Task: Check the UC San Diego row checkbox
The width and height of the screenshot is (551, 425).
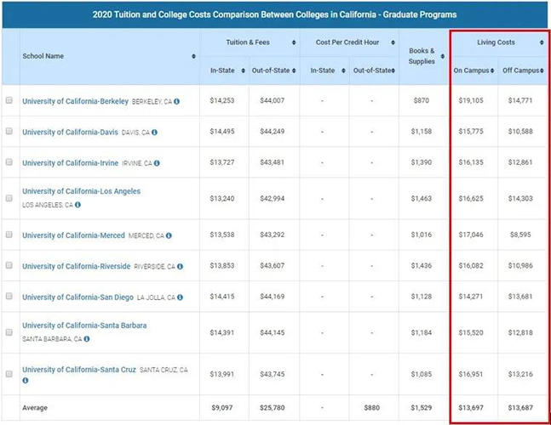Action: point(9,297)
